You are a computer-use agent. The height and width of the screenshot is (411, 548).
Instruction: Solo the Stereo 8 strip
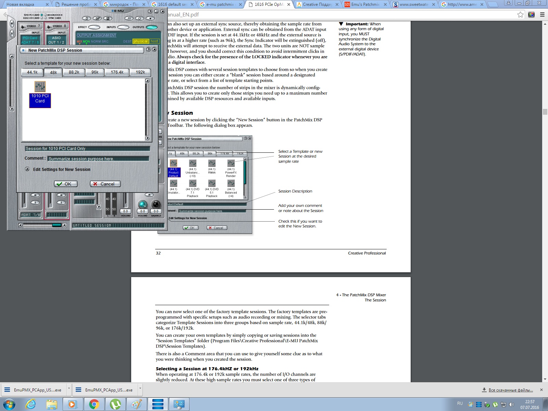[61, 202]
